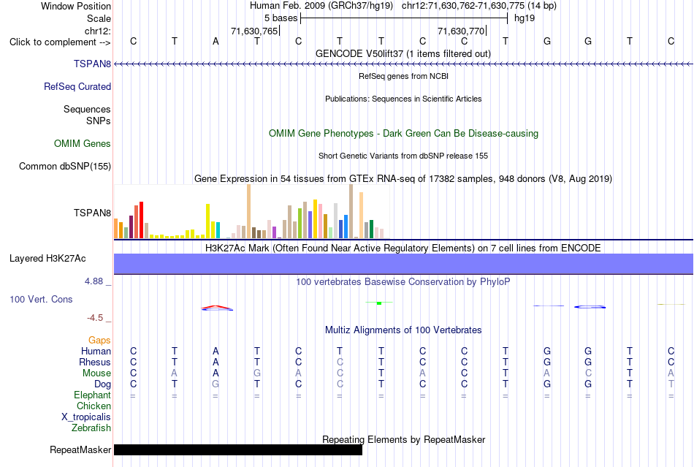This screenshot has width=694, height=467.
Task: Click the Layered H3K27Ac track label
Action: pos(47,258)
